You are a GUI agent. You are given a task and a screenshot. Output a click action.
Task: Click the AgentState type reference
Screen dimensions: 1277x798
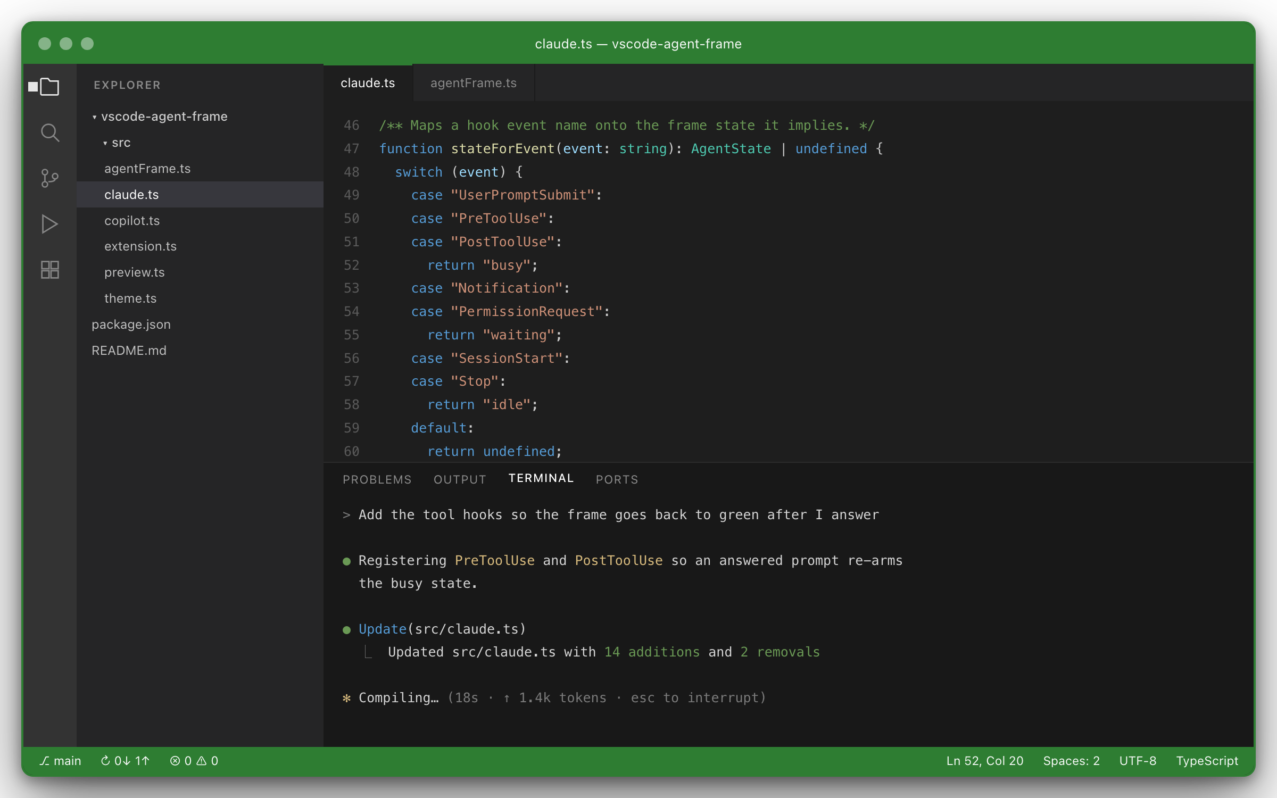click(x=731, y=148)
